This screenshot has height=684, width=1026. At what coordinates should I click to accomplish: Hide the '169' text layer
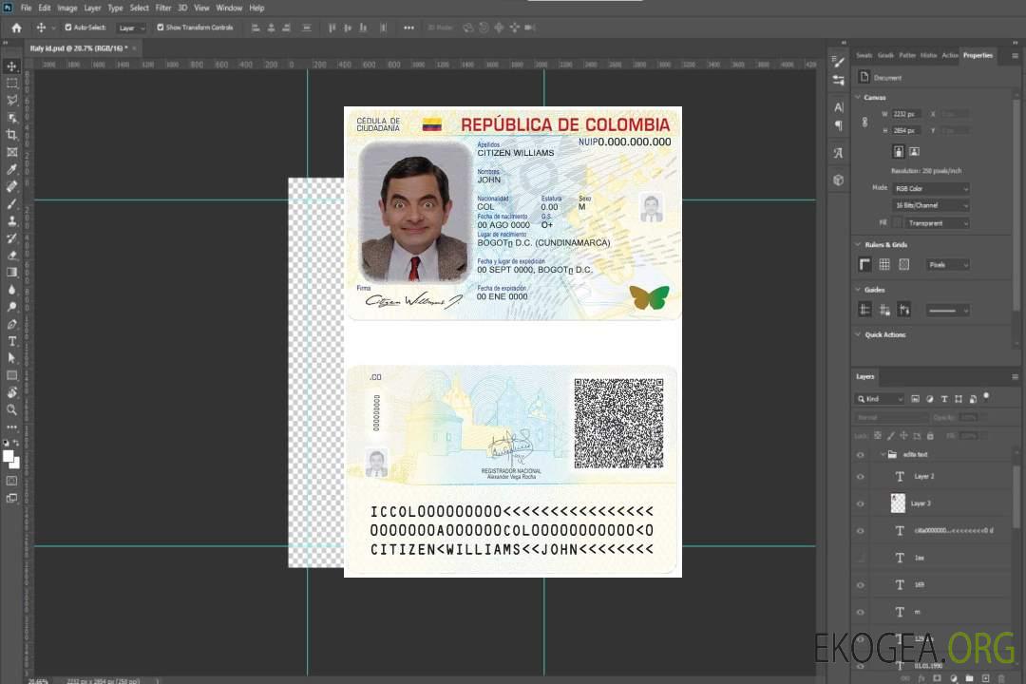click(861, 585)
